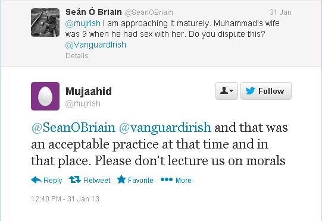Click the 31 Jan date on top tweet
This screenshot has width=322, height=221.
(280, 12)
